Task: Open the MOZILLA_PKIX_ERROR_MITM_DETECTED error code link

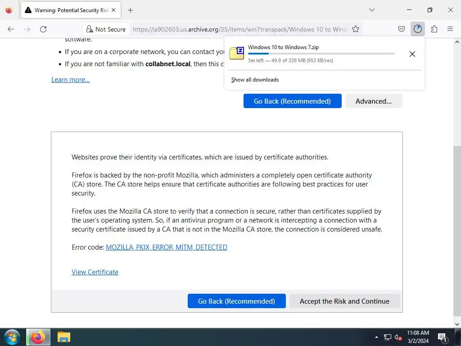Action: tap(167, 247)
